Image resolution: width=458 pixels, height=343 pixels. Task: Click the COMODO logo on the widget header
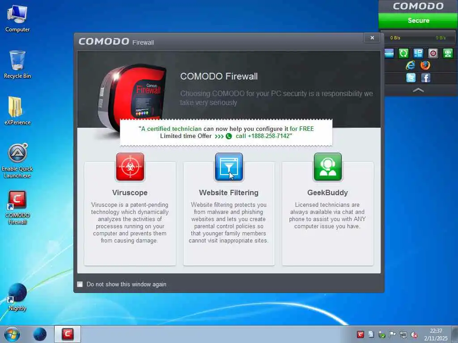418,6
